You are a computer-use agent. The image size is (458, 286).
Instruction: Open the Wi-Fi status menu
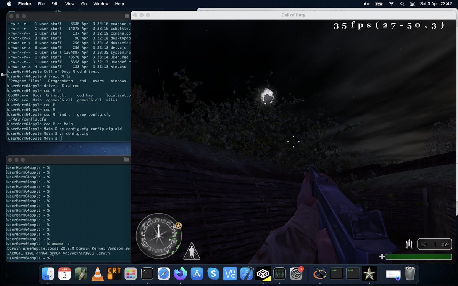(391, 4)
